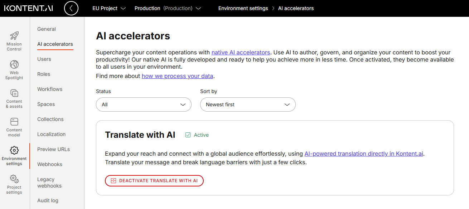Click the Environment settings breadcrumb
The image size is (469, 209).
[243, 8]
